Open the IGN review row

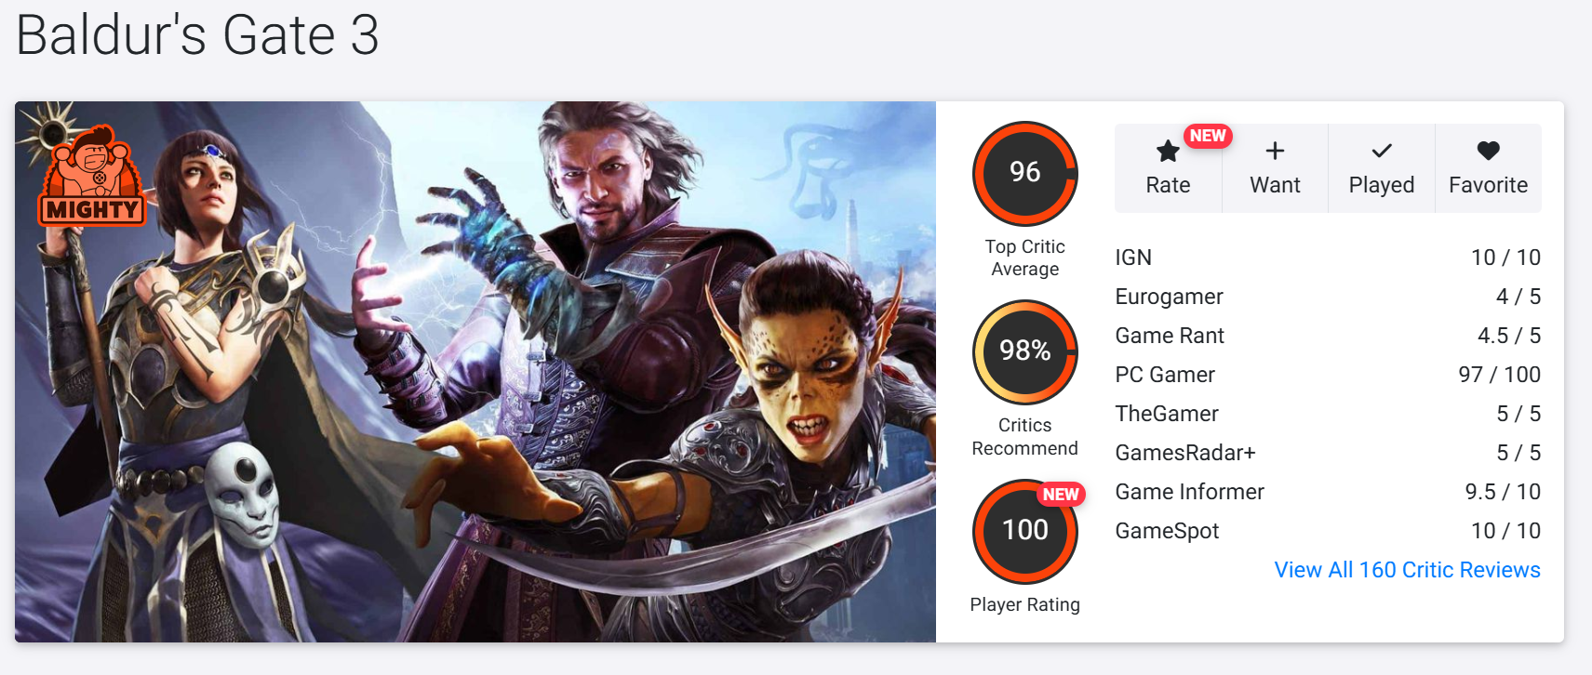click(1328, 258)
